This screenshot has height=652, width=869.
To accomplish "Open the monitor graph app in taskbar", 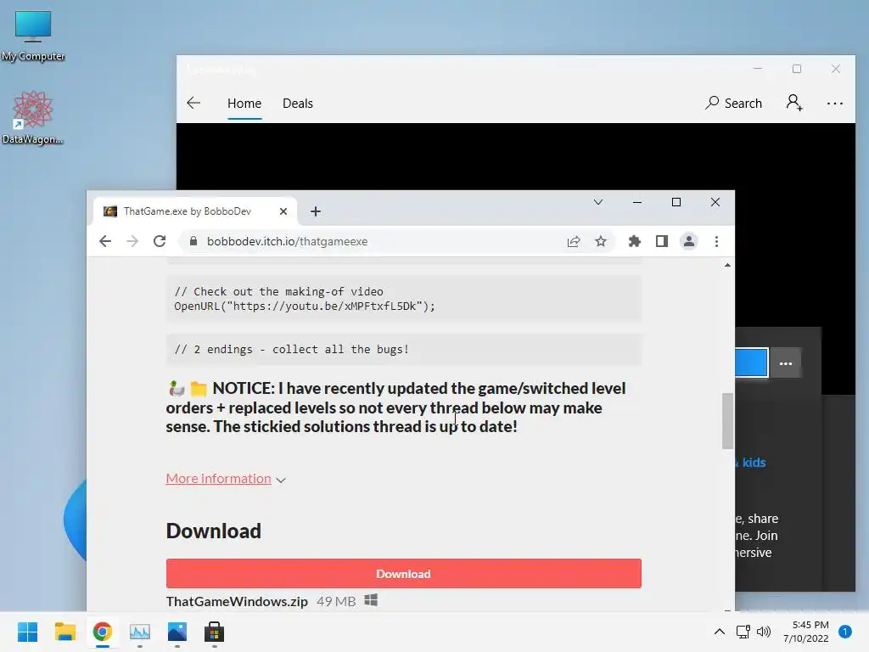I will pos(140,632).
